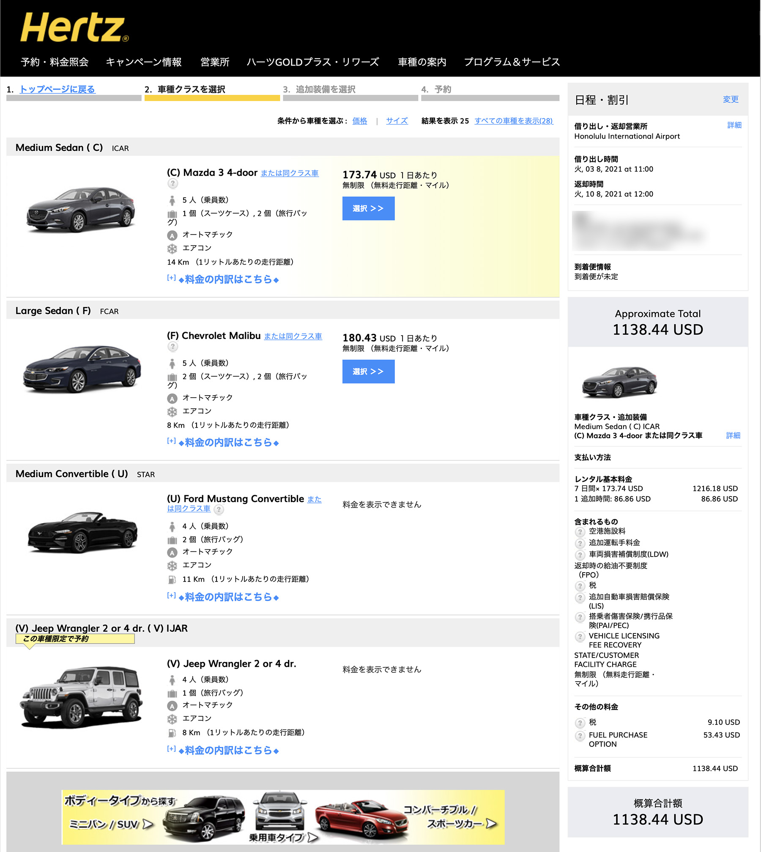
Task: Click Ford Mustang Convertible car image
Action: [82, 532]
